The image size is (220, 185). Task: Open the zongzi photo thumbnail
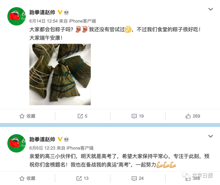tap(60, 74)
